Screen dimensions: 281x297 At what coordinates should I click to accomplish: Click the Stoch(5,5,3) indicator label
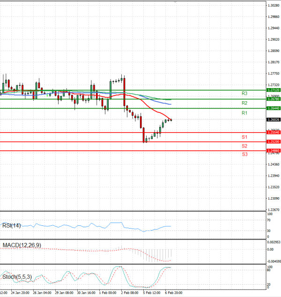17,277
